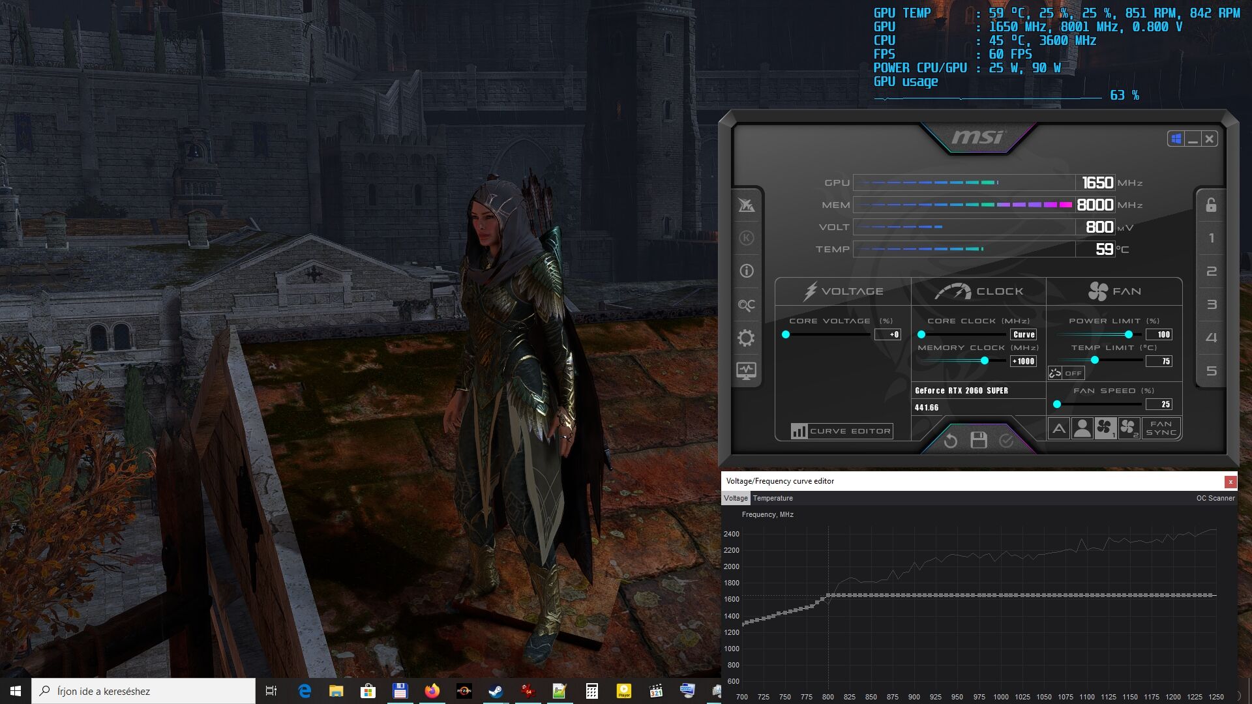
Task: Open Calculator from taskbar
Action: coord(591,691)
